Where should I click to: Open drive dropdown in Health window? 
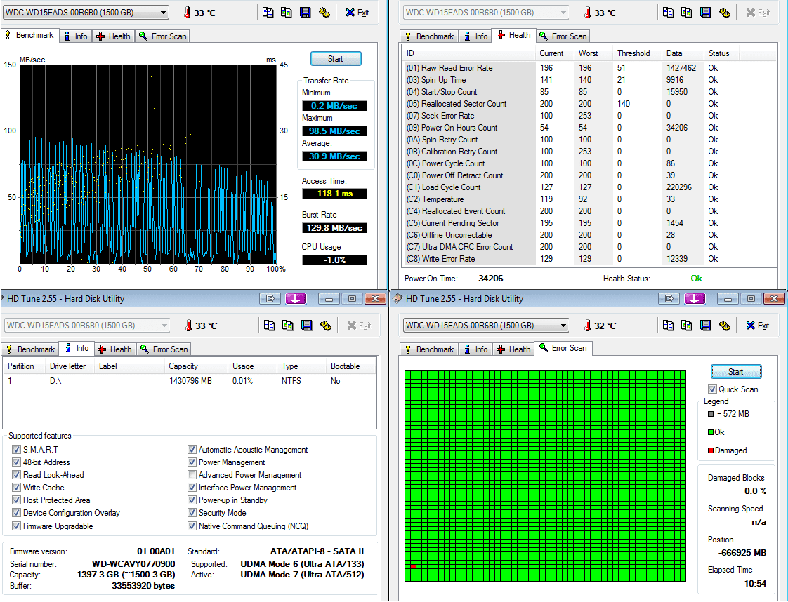[x=563, y=13]
